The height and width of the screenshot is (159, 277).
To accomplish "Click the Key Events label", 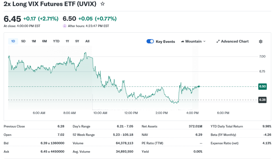I will [x=165, y=42].
